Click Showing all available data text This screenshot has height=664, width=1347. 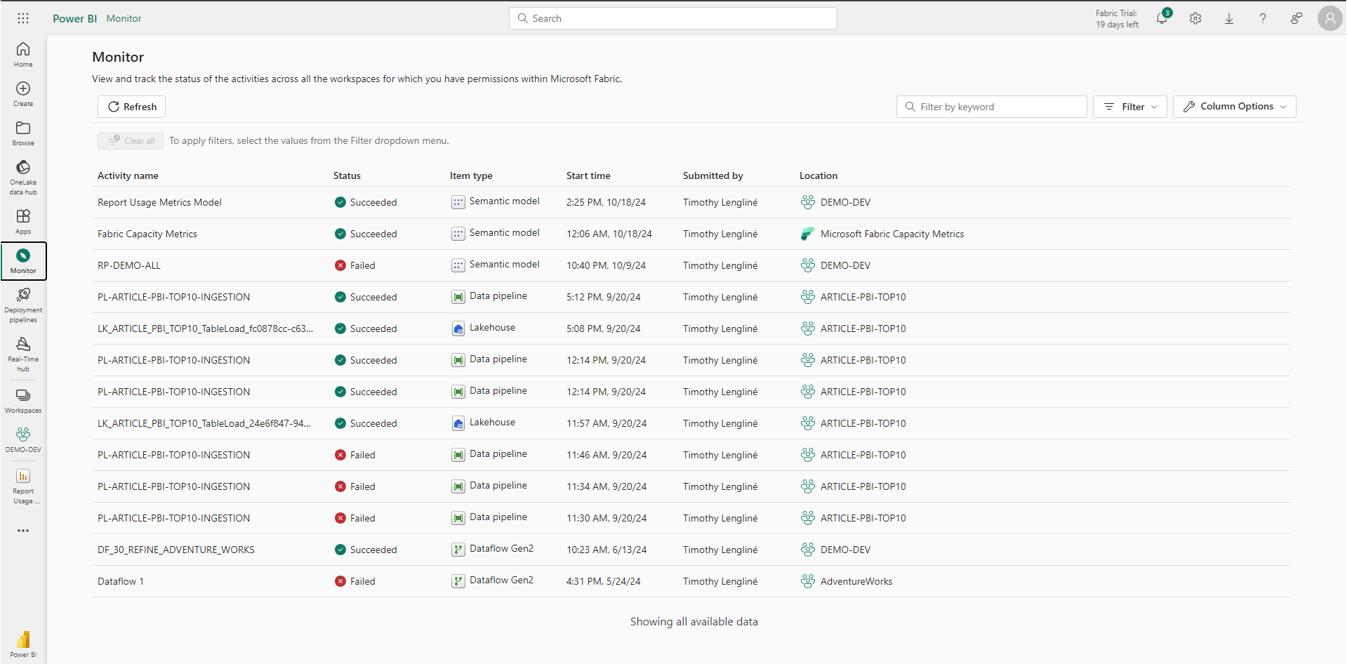[694, 622]
